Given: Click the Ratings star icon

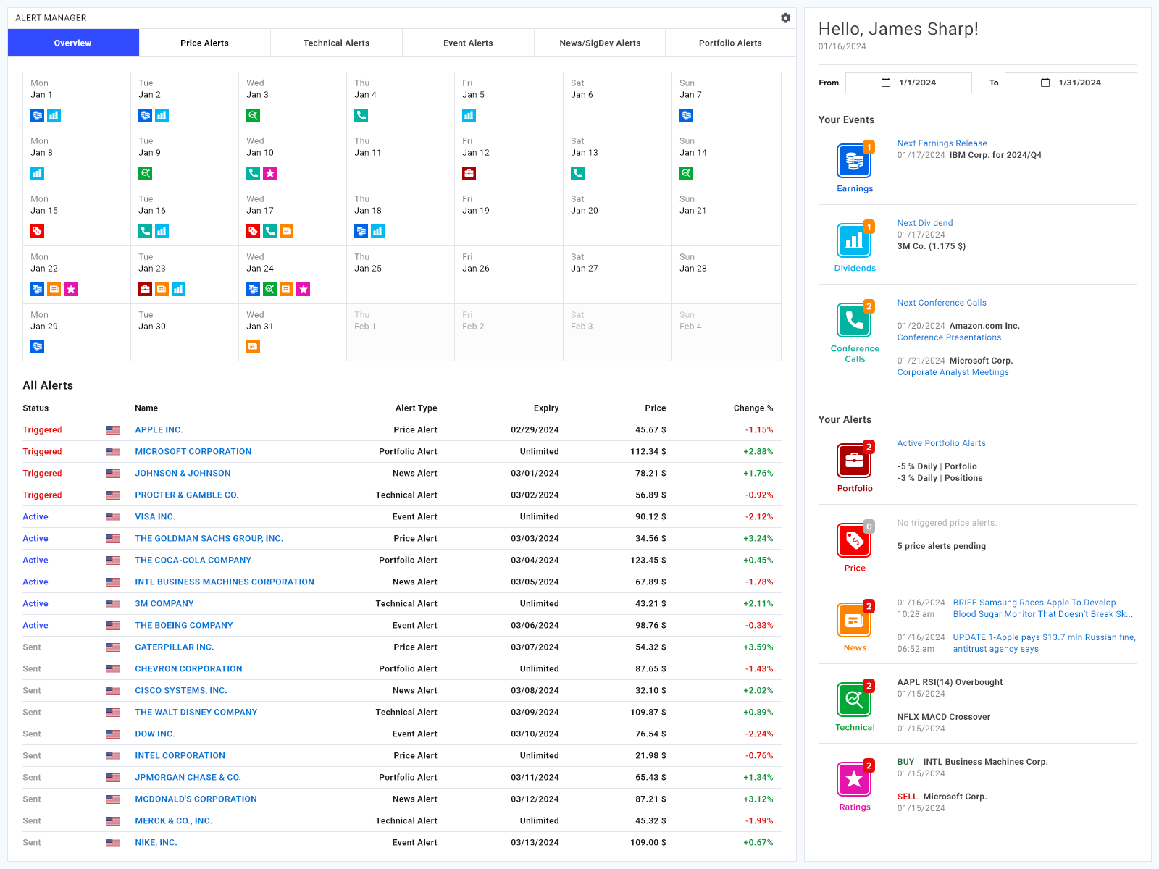Looking at the screenshot, I should click(x=854, y=779).
